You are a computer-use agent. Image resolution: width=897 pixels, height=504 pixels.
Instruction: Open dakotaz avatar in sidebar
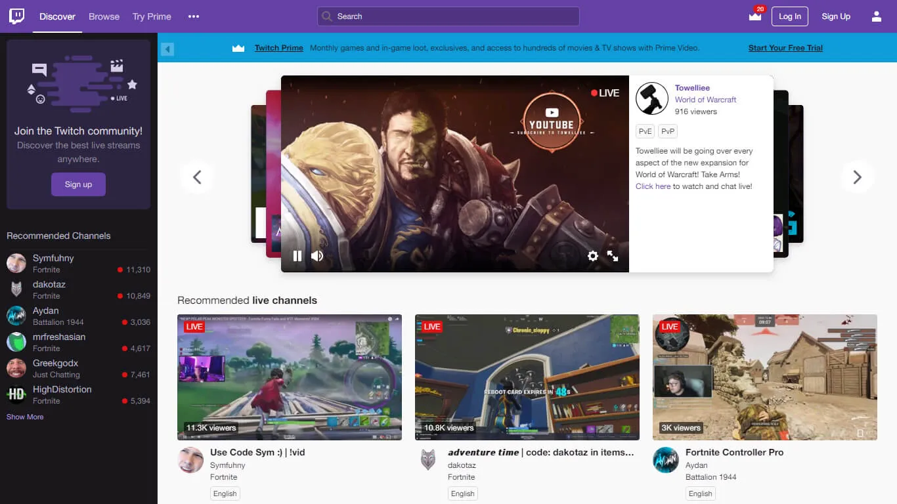click(x=16, y=289)
